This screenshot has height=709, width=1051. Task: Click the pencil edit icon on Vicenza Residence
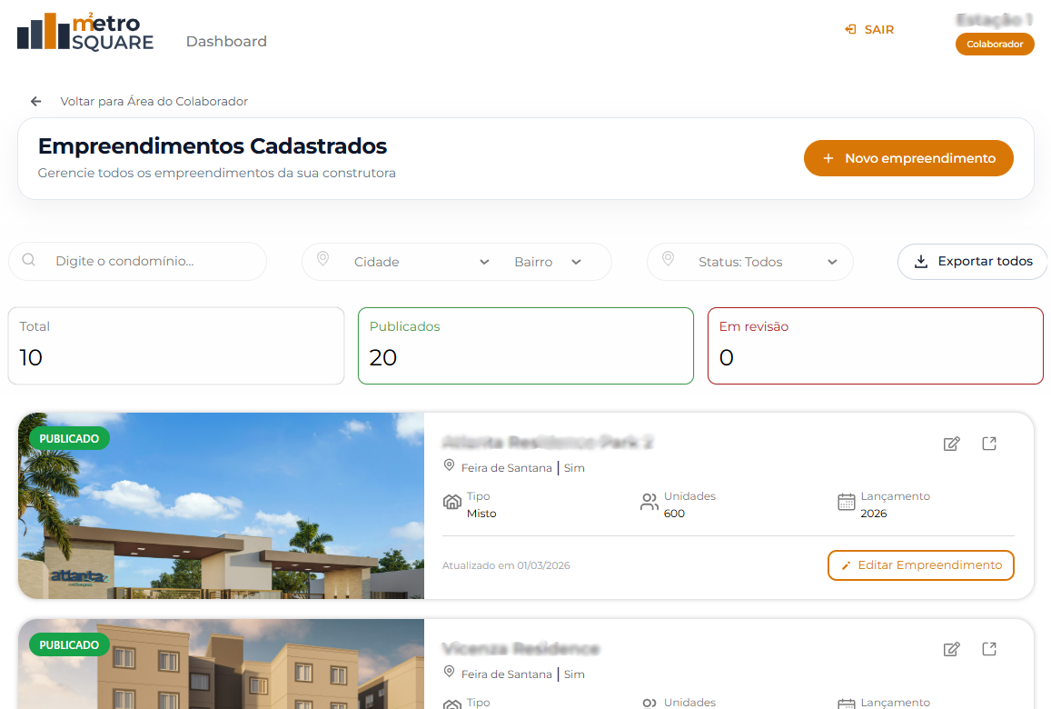[951, 649]
